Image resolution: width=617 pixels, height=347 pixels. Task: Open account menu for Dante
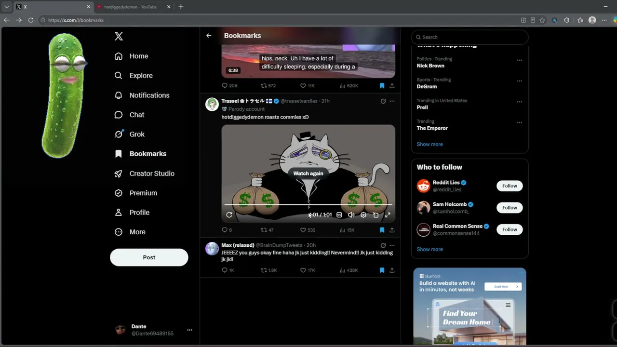[x=154, y=330]
